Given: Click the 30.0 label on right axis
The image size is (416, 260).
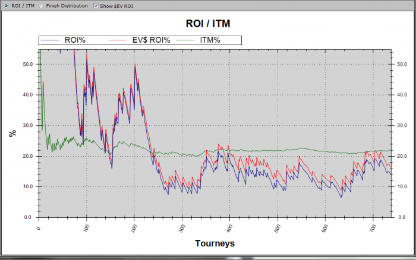Looking at the screenshot, I should [402, 125].
